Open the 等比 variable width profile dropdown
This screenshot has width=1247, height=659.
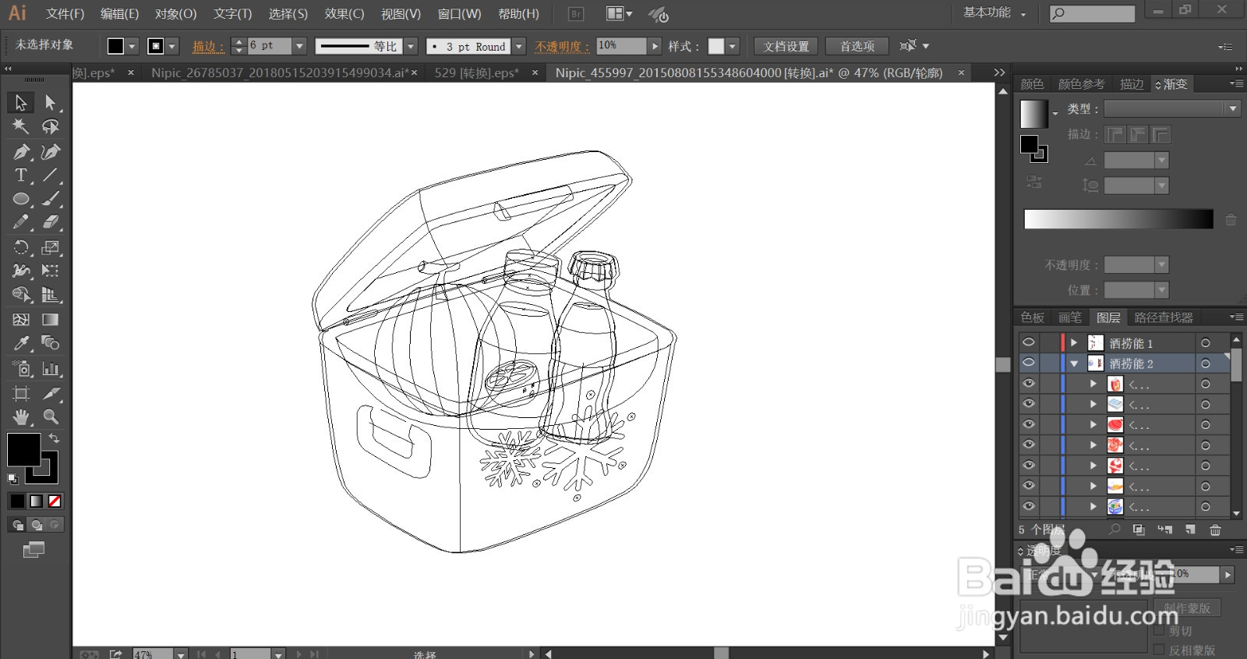click(412, 46)
